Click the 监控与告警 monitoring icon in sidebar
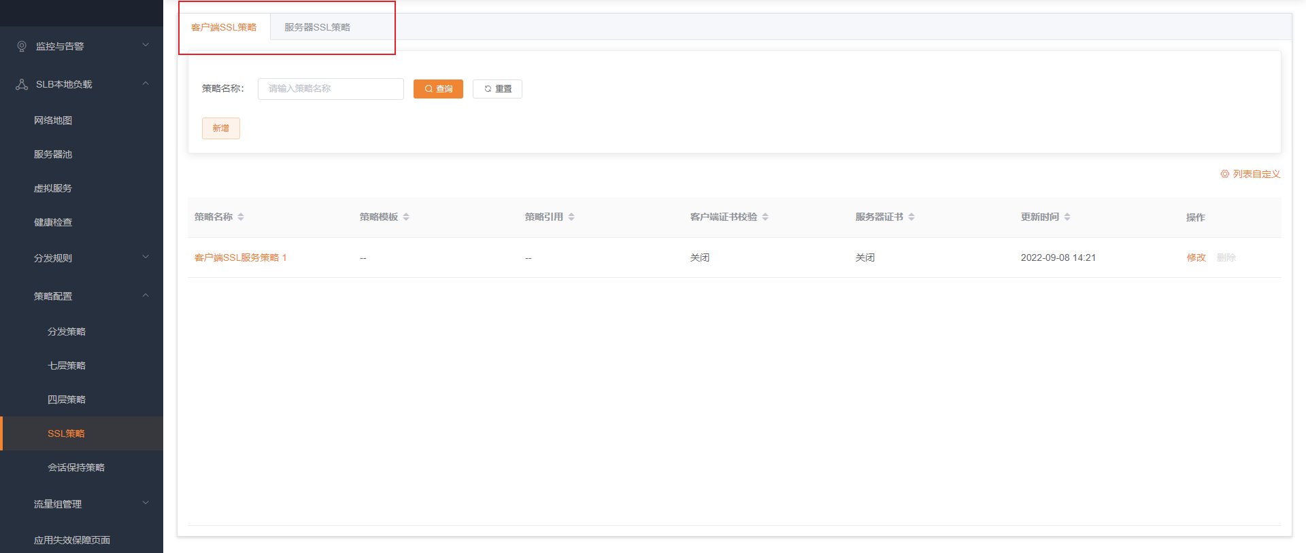1306x553 pixels. pyautogui.click(x=22, y=46)
